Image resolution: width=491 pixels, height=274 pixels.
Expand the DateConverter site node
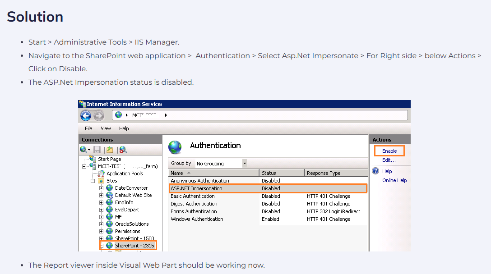[101, 188]
